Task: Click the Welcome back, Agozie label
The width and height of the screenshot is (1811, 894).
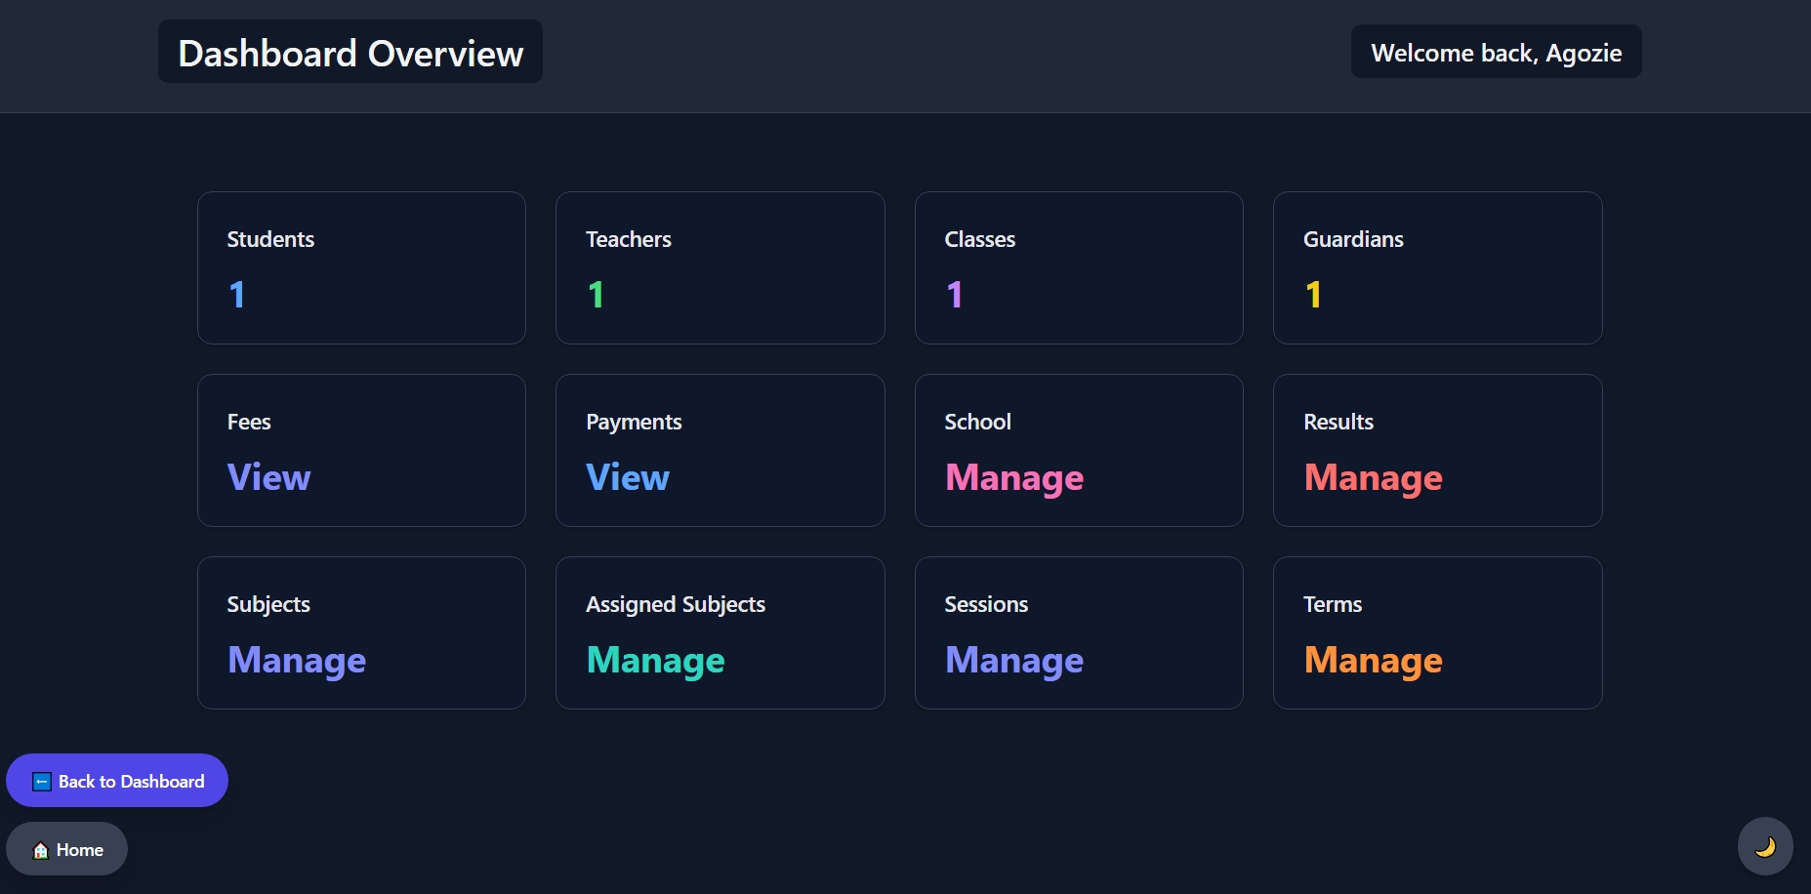Action: point(1496,53)
